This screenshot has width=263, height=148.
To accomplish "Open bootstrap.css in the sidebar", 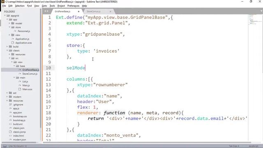I will pyautogui.click(x=20, y=116).
